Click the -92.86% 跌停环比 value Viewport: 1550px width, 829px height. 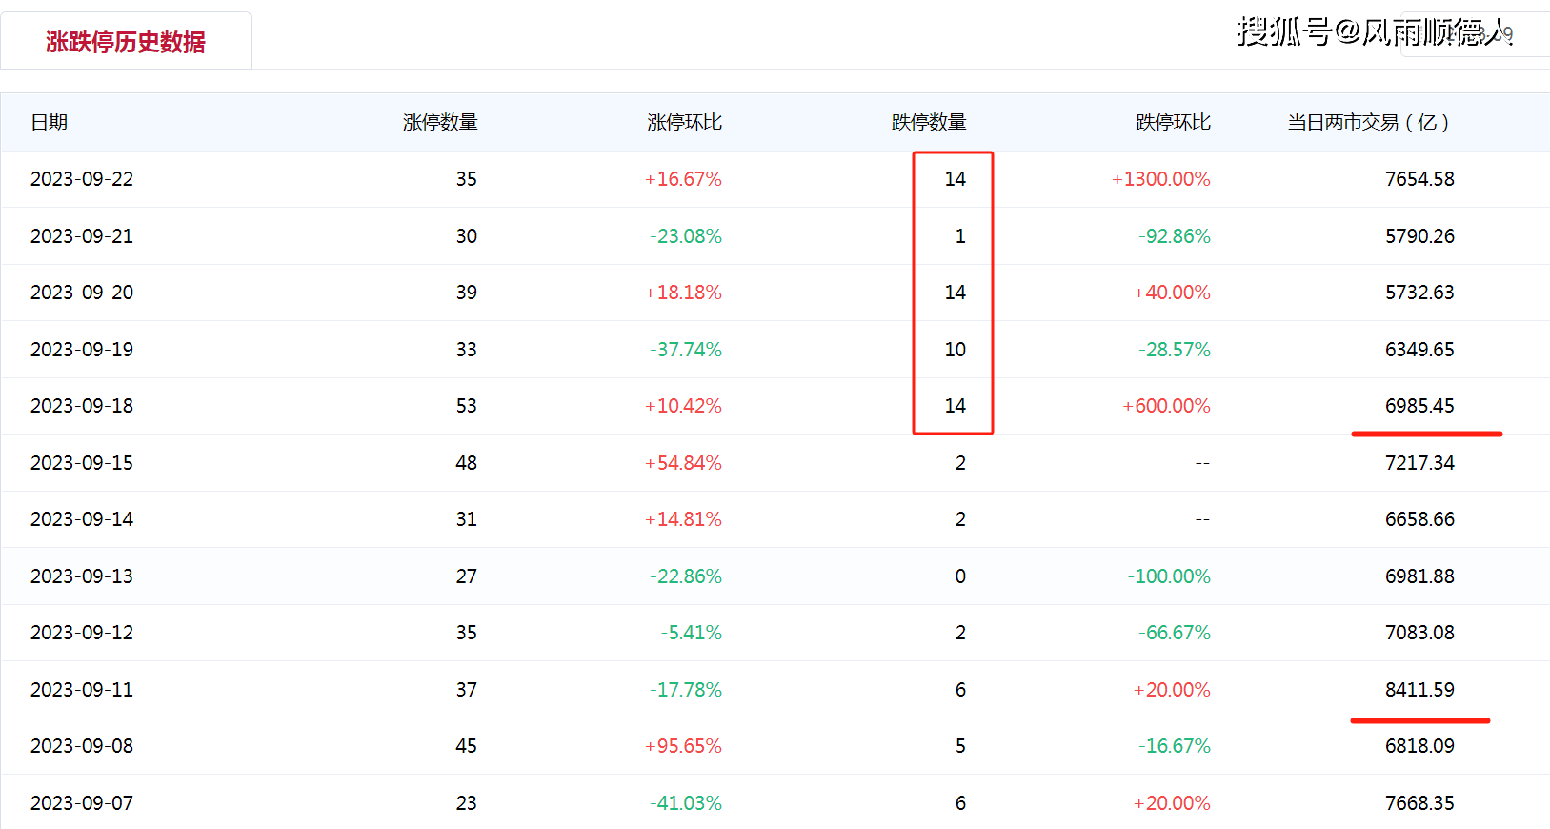click(1174, 236)
